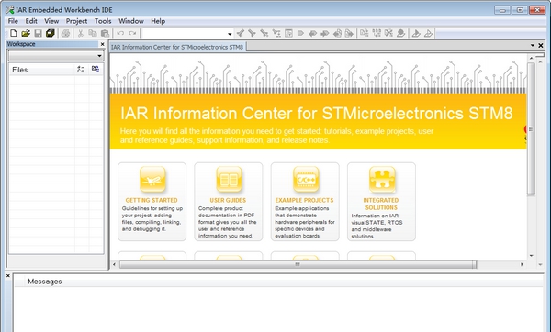Click the Save floppy disk icon

point(38,33)
